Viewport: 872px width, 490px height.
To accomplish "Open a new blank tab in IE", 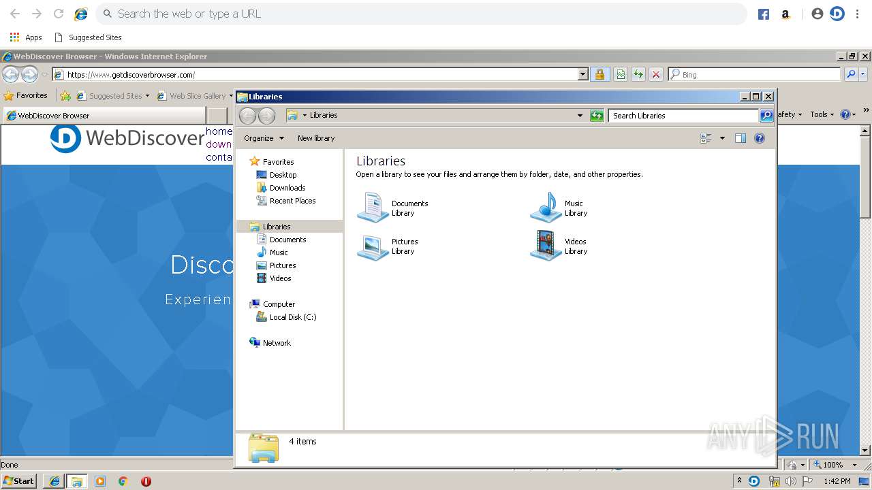I will pos(217,115).
